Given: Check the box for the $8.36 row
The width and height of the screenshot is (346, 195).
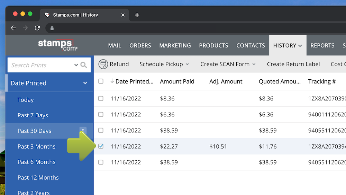Looking at the screenshot, I should tap(101, 98).
